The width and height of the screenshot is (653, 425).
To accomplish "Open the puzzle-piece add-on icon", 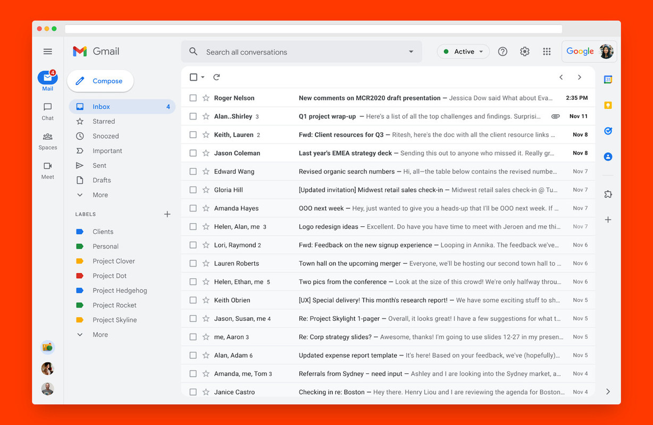I will tap(608, 194).
